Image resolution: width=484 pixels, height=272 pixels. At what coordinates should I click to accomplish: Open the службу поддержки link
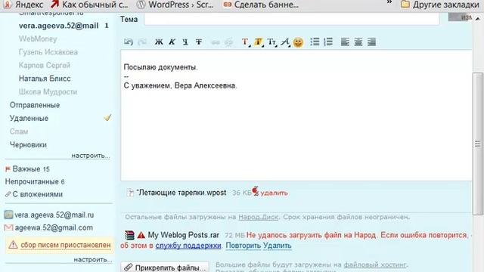(x=188, y=246)
